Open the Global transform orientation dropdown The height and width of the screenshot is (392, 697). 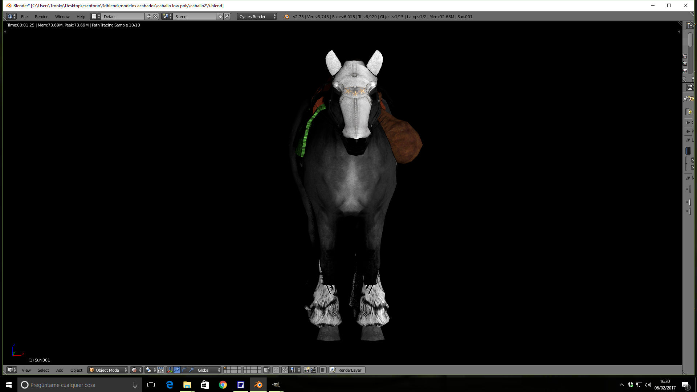[208, 370]
